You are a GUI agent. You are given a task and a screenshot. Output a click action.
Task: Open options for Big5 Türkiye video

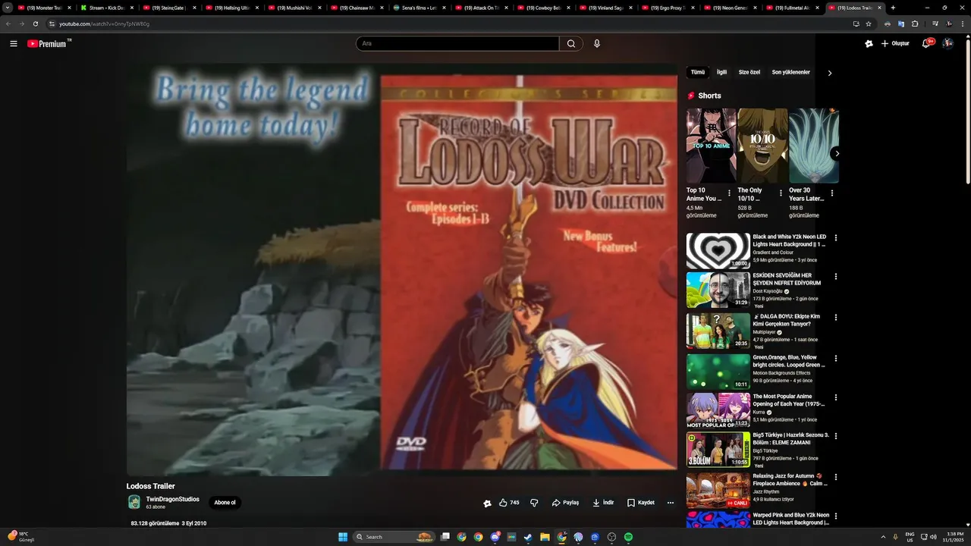(x=836, y=437)
